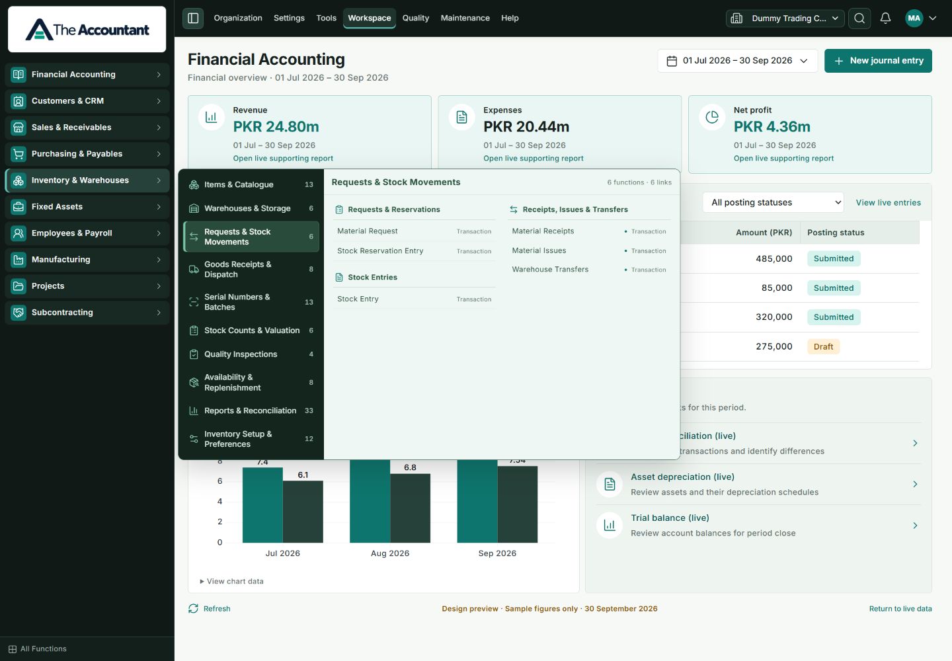
Task: Open notifications bell icon
Action: click(x=885, y=19)
